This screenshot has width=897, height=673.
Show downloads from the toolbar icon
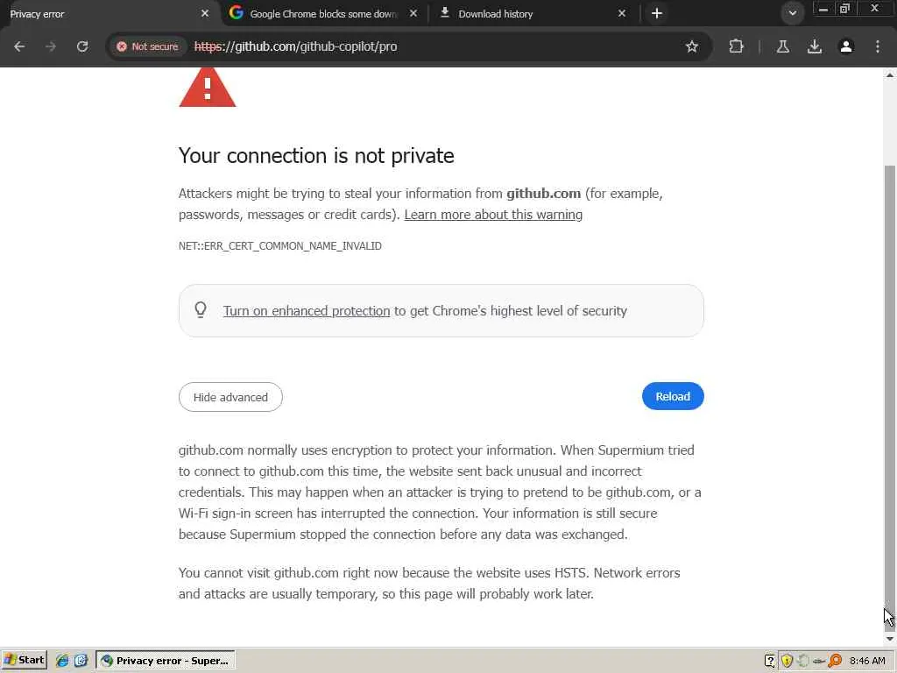pos(815,46)
